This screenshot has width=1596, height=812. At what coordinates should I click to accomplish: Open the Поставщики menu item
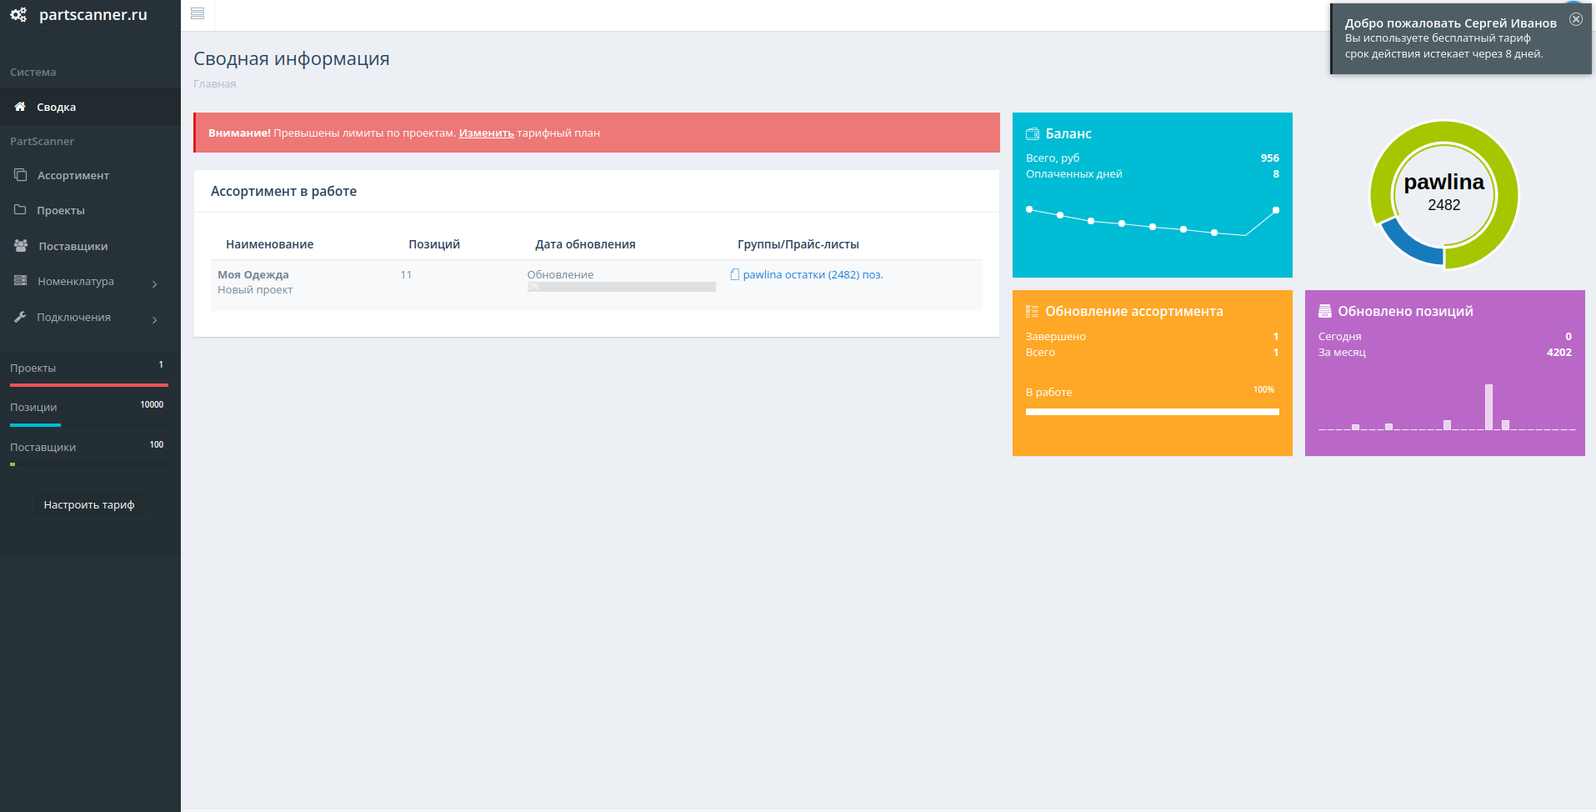click(x=73, y=247)
